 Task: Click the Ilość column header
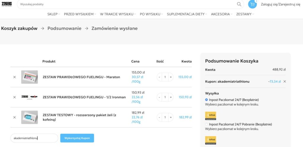[x=160, y=61]
